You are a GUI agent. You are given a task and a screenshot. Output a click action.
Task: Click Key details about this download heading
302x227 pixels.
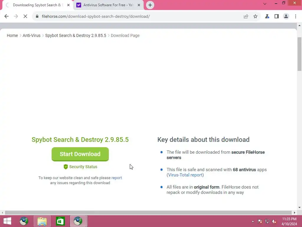pos(203,140)
